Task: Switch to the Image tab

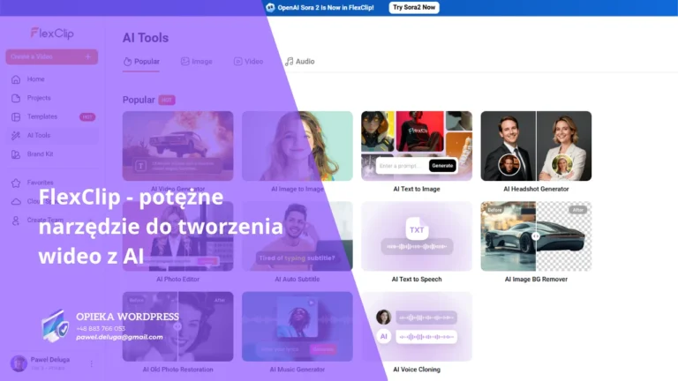Action: click(196, 62)
